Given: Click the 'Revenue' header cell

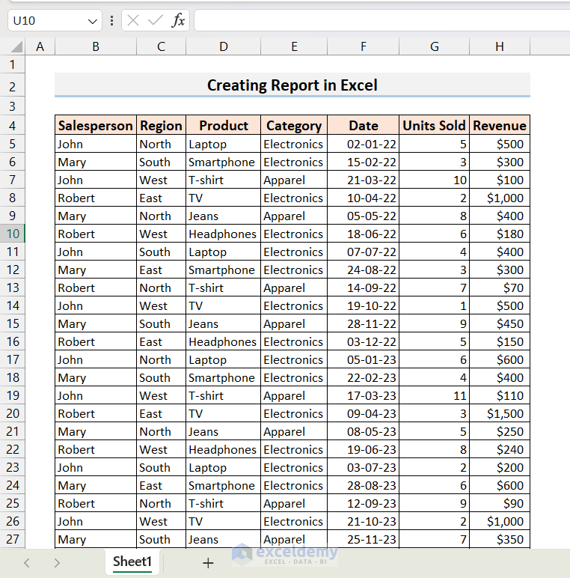Looking at the screenshot, I should click(x=500, y=125).
